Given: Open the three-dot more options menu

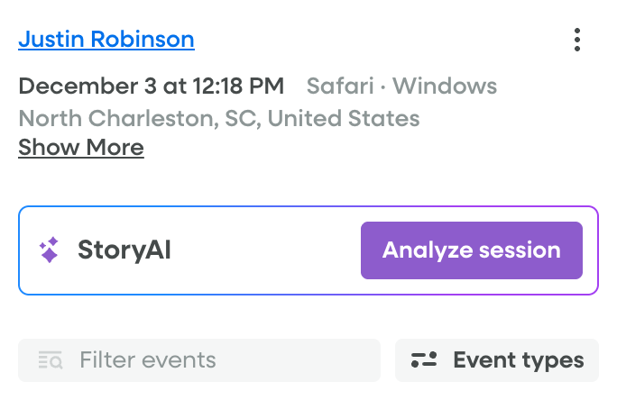Looking at the screenshot, I should coord(577,40).
